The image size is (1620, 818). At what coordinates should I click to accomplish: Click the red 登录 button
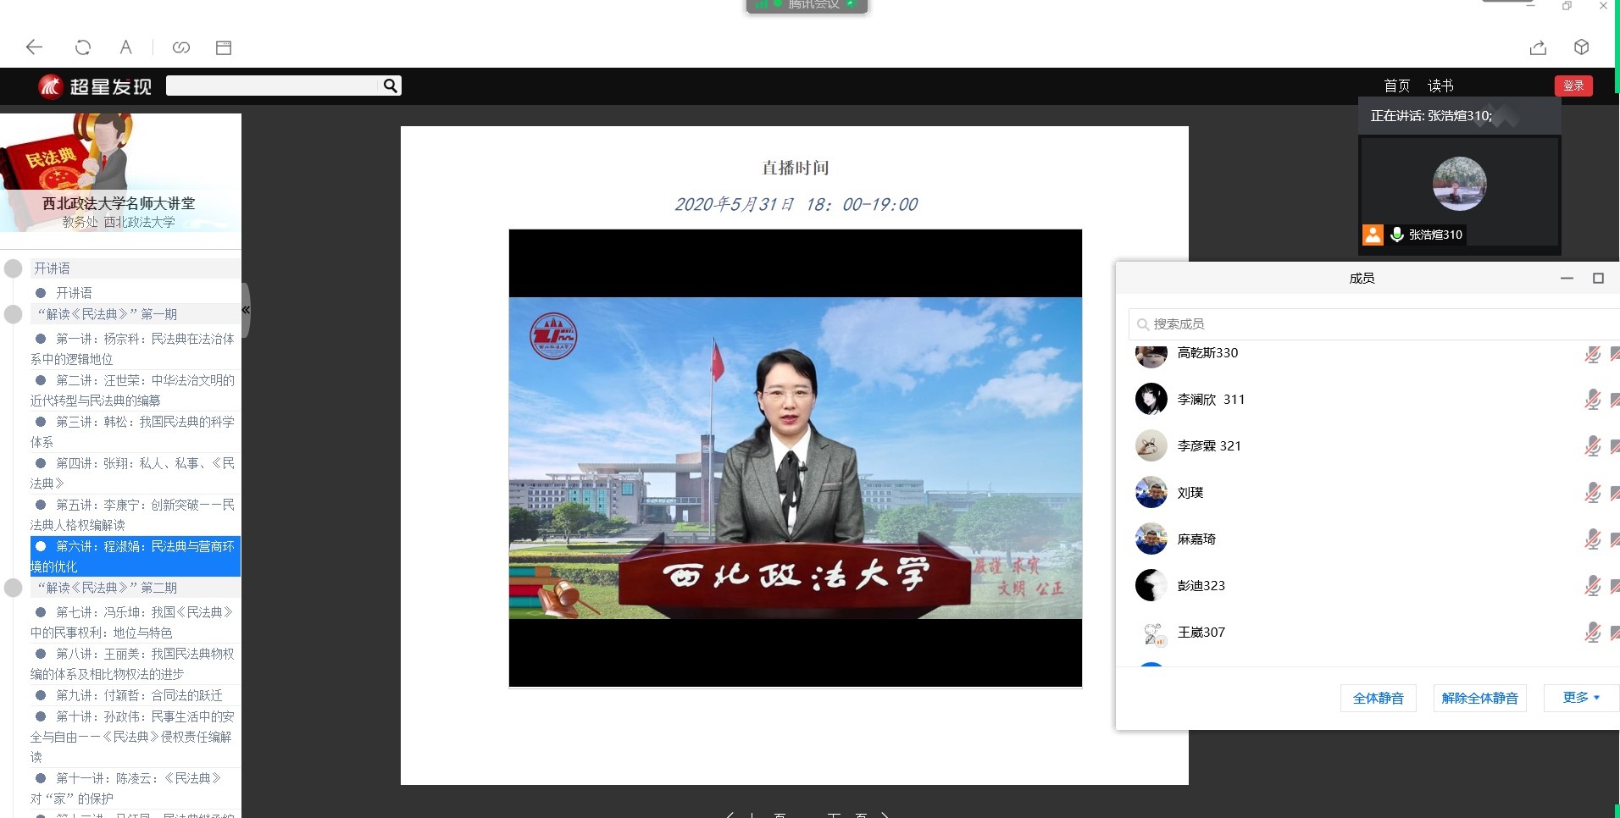(1573, 86)
